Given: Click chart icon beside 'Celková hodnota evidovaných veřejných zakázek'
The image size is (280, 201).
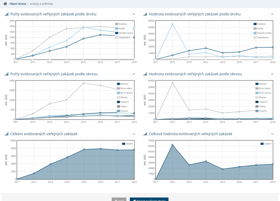Looking at the screenshot, I should (x=145, y=134).
